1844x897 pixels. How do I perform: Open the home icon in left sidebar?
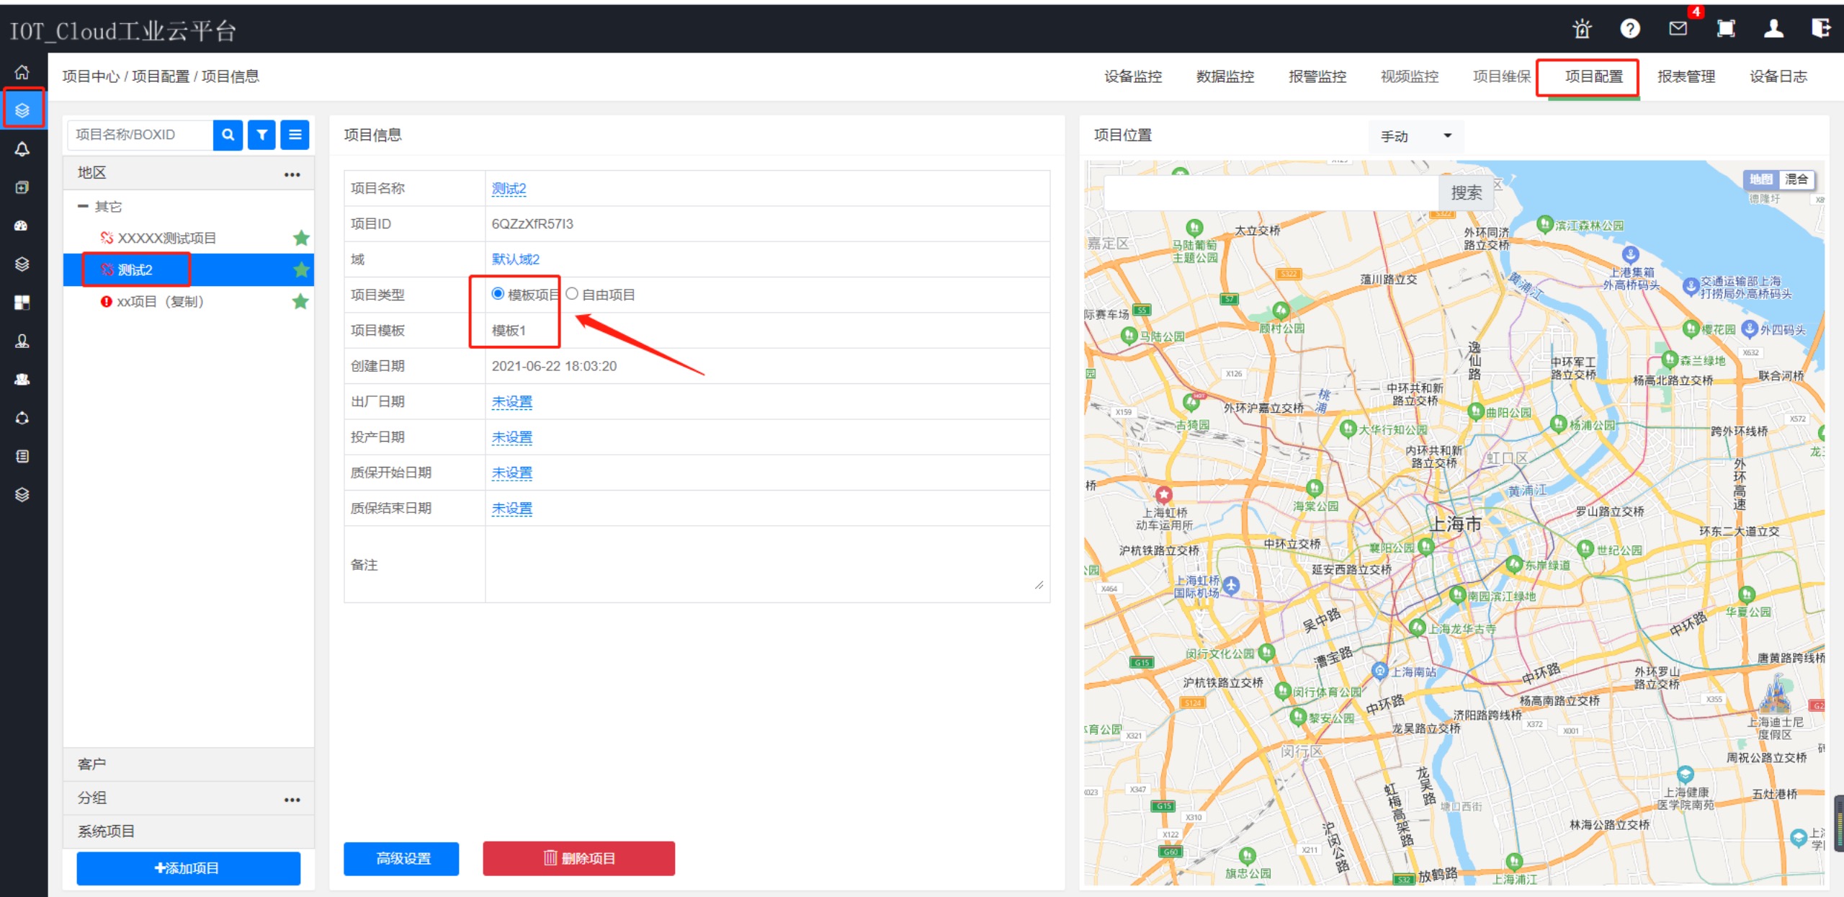[22, 72]
